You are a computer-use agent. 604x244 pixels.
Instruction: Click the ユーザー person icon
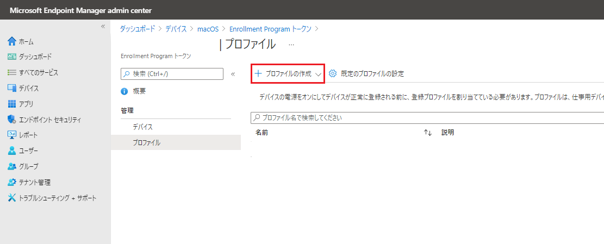12,151
